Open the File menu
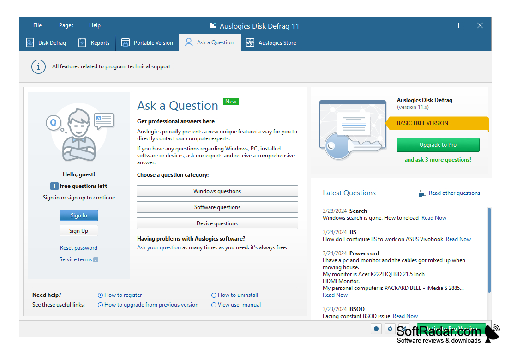This screenshot has width=511, height=355. pyautogui.click(x=37, y=25)
